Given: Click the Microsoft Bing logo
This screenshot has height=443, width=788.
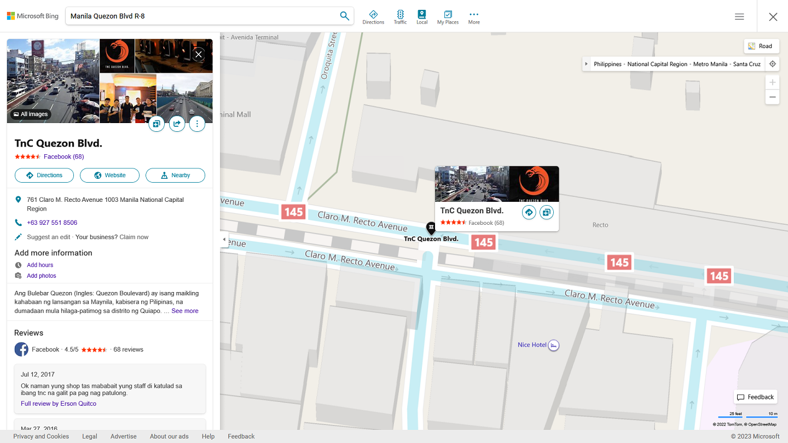Looking at the screenshot, I should pyautogui.click(x=33, y=16).
